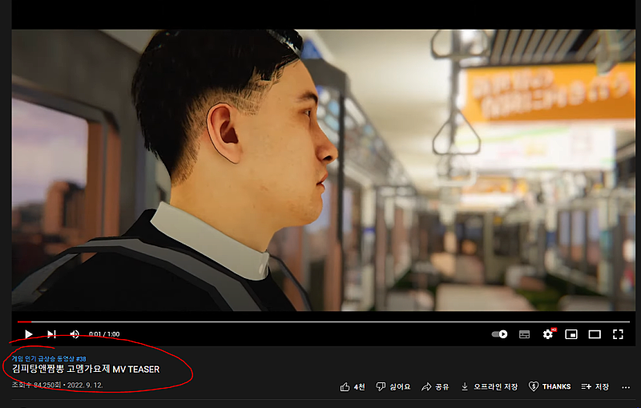This screenshot has width=641, height=408.
Task: Like the video (4천)
Action: [x=352, y=386]
